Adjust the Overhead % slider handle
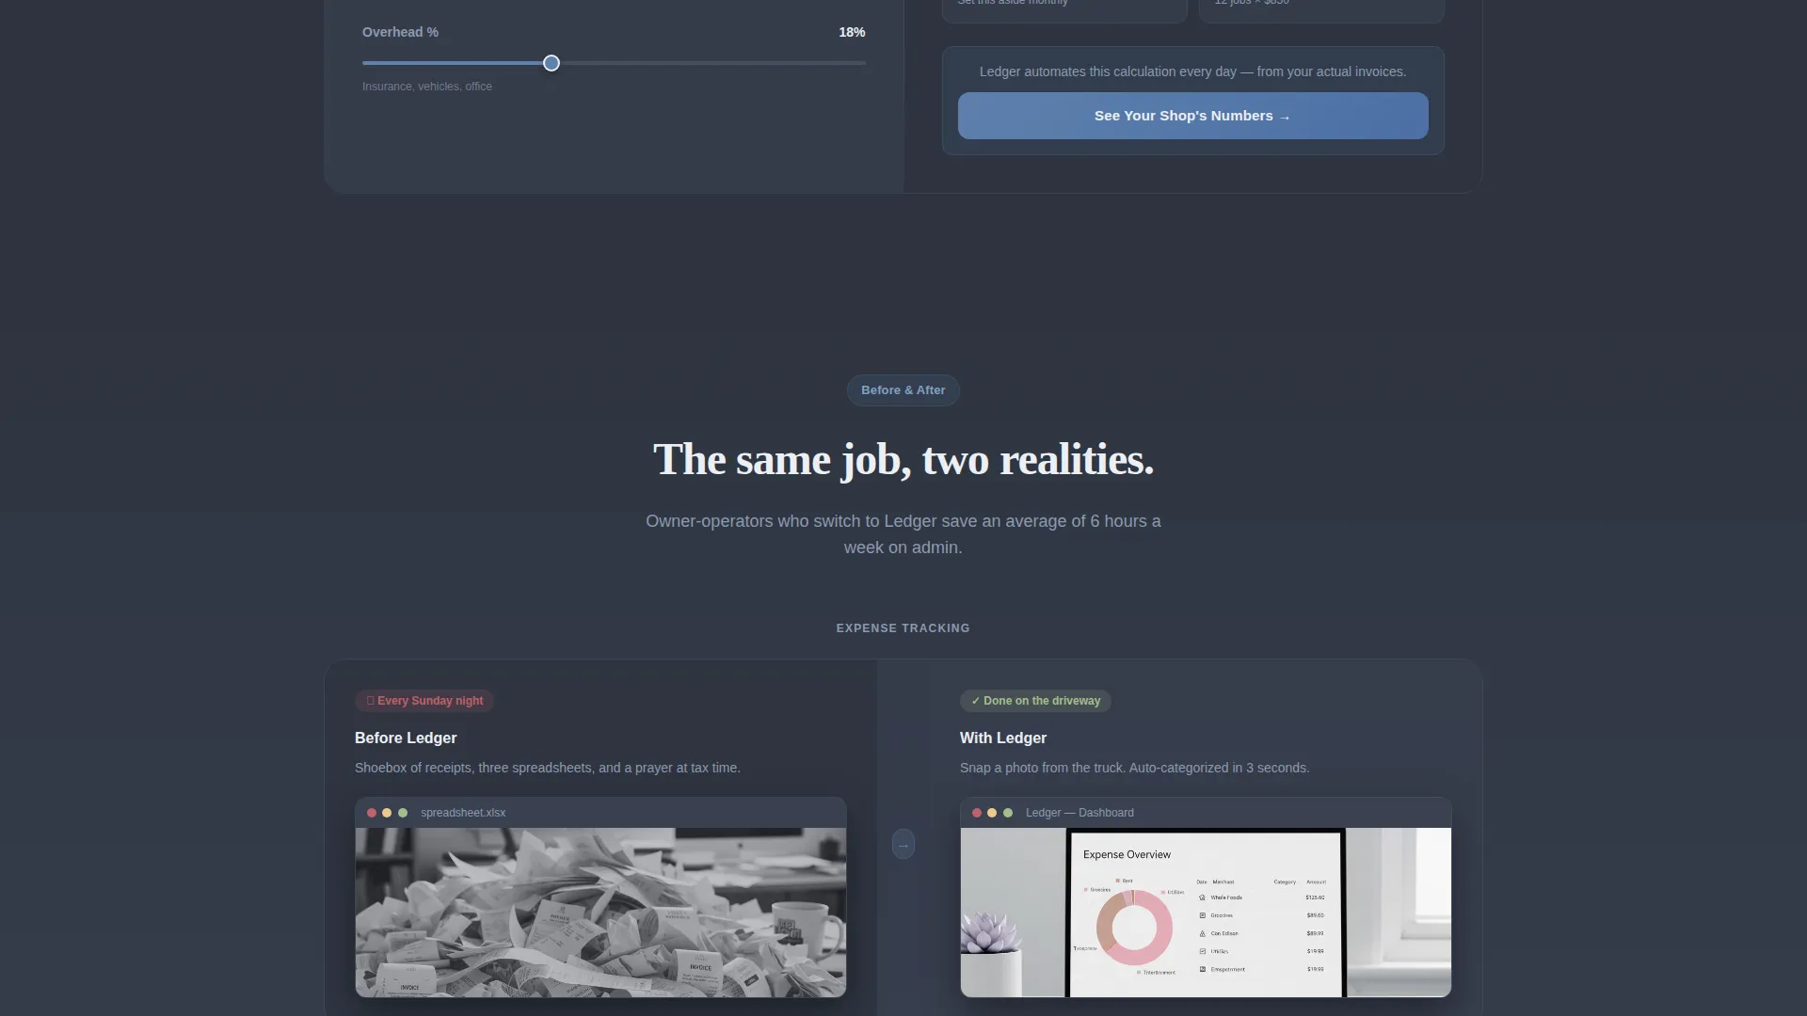Image resolution: width=1807 pixels, height=1016 pixels. pyautogui.click(x=552, y=63)
